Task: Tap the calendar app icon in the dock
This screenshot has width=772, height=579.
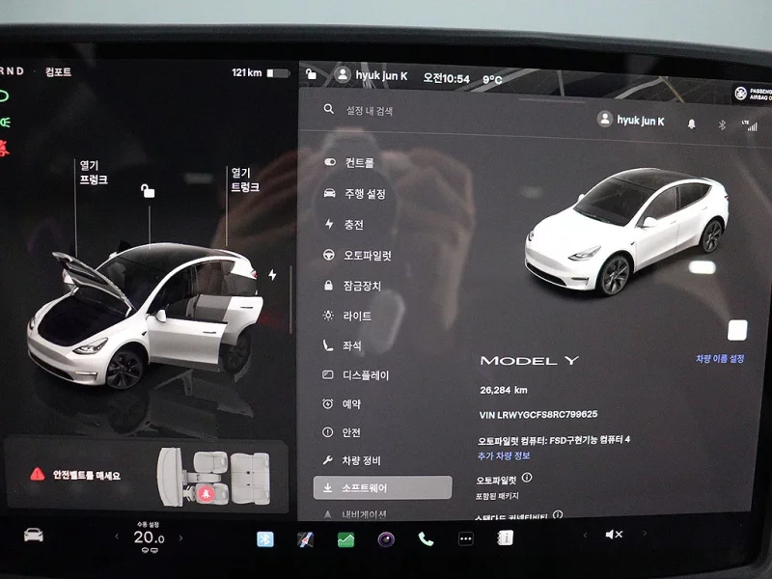Action: click(x=509, y=538)
